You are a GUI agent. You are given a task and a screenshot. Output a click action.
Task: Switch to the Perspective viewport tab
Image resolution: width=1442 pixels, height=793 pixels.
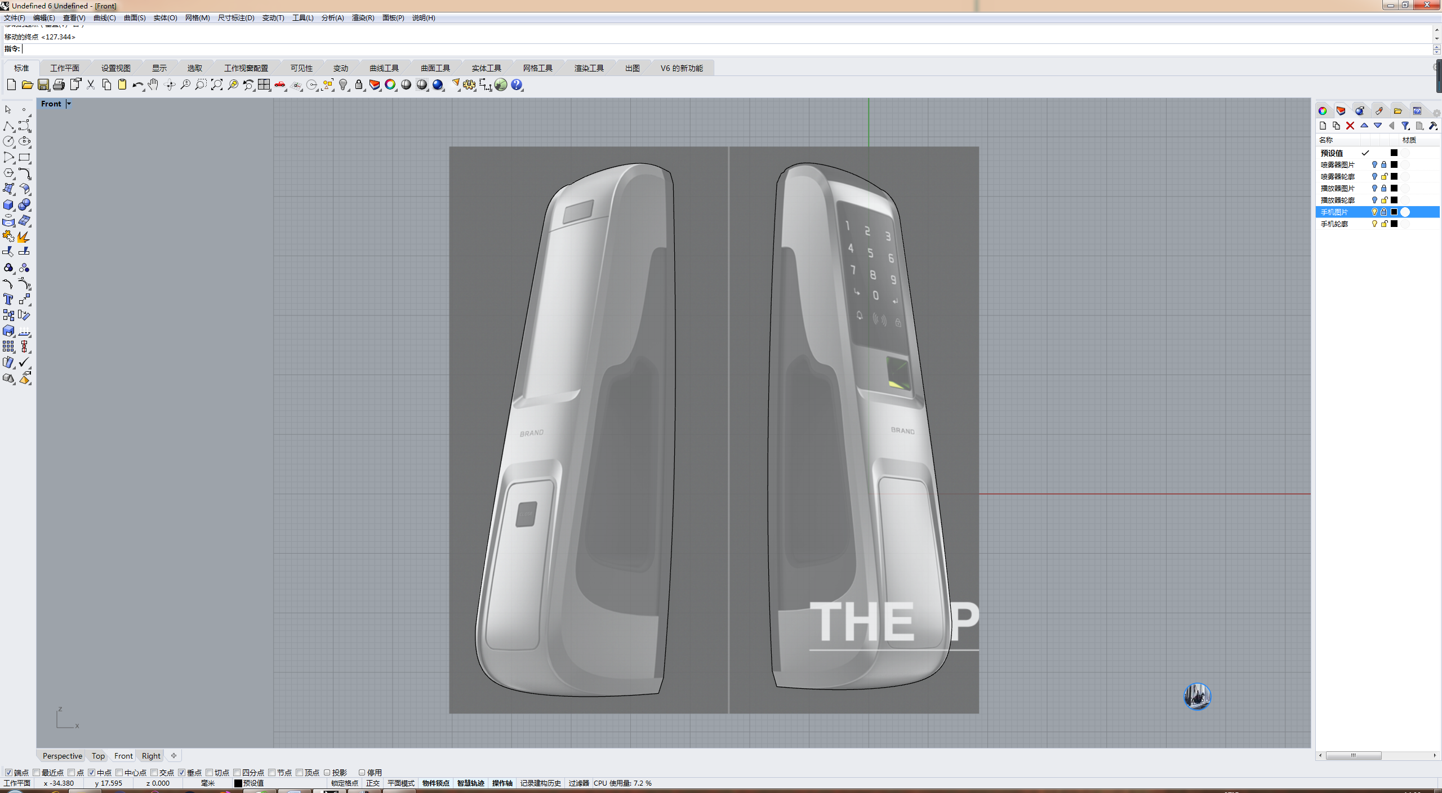click(62, 756)
